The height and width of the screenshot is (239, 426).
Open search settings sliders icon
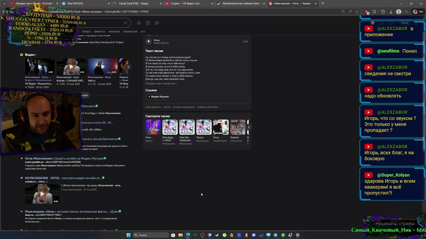157,23
